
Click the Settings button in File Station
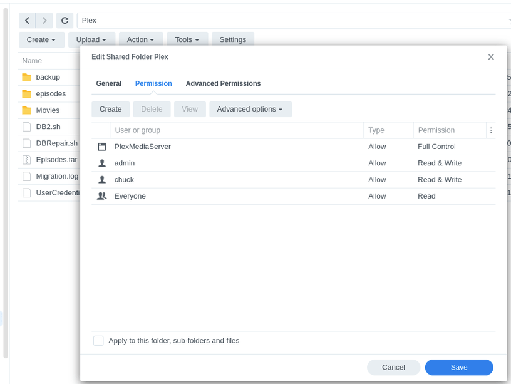pyautogui.click(x=233, y=39)
